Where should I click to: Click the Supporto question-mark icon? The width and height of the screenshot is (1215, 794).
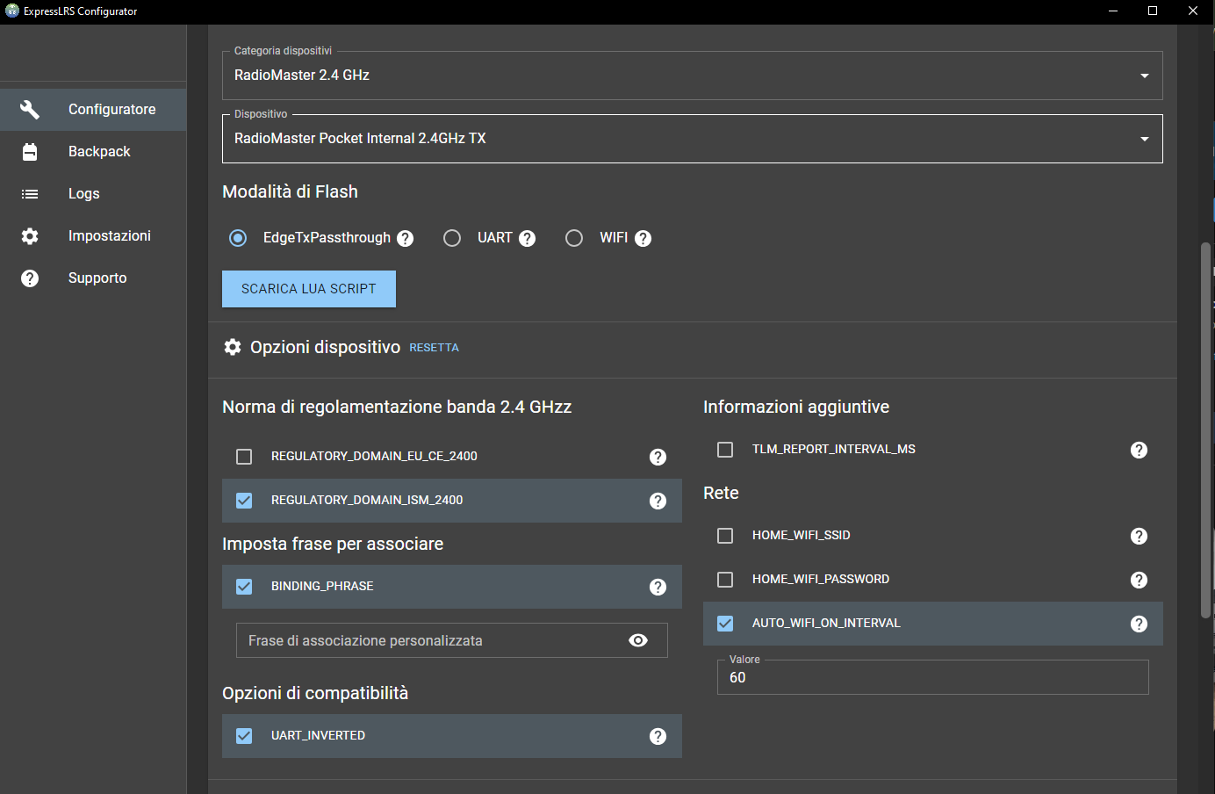point(30,278)
